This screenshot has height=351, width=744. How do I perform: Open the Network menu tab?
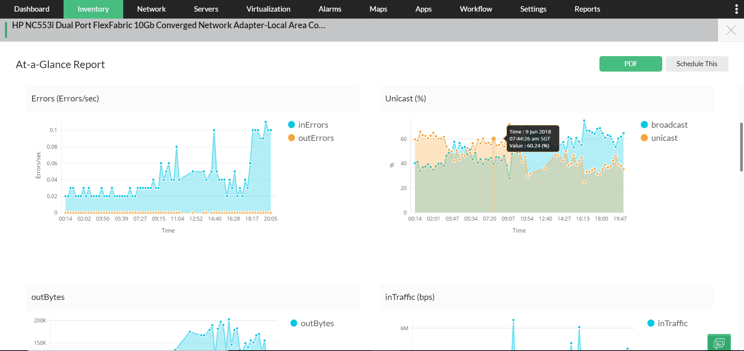click(151, 9)
